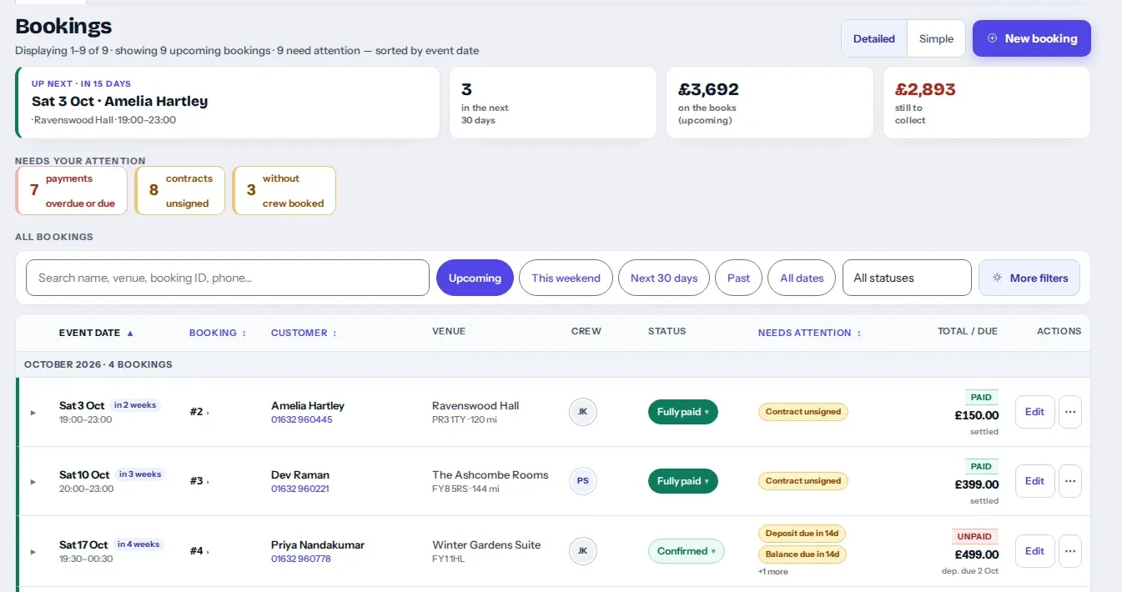Screen dimensions: 1122x592
Task: Click customer name Amelia Hartley in table
Action: point(308,406)
